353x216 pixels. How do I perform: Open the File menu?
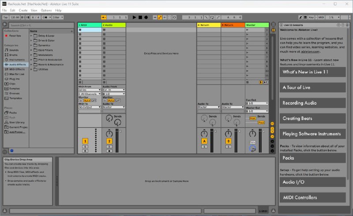coord(4,10)
